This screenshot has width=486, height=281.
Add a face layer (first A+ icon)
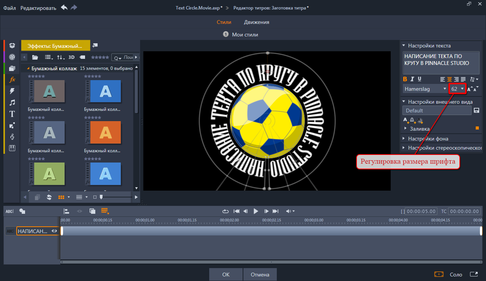(x=406, y=120)
